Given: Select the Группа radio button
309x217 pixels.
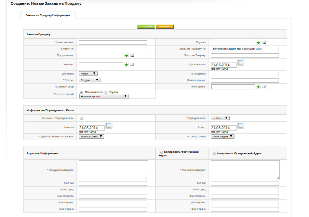Looking at the screenshot, I should click(106, 92).
